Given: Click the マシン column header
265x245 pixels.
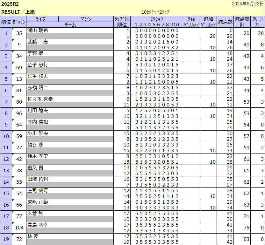Looking at the screenshot, I should pos(86,19).
